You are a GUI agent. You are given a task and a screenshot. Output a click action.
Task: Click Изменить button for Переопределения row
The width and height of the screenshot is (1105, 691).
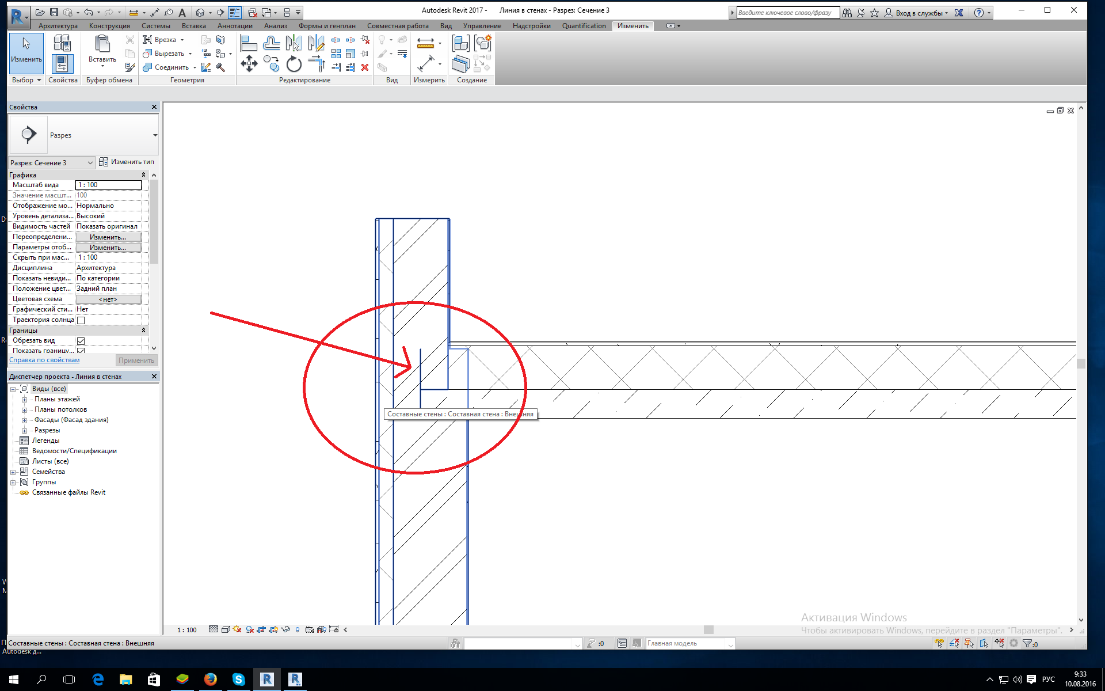(x=108, y=237)
